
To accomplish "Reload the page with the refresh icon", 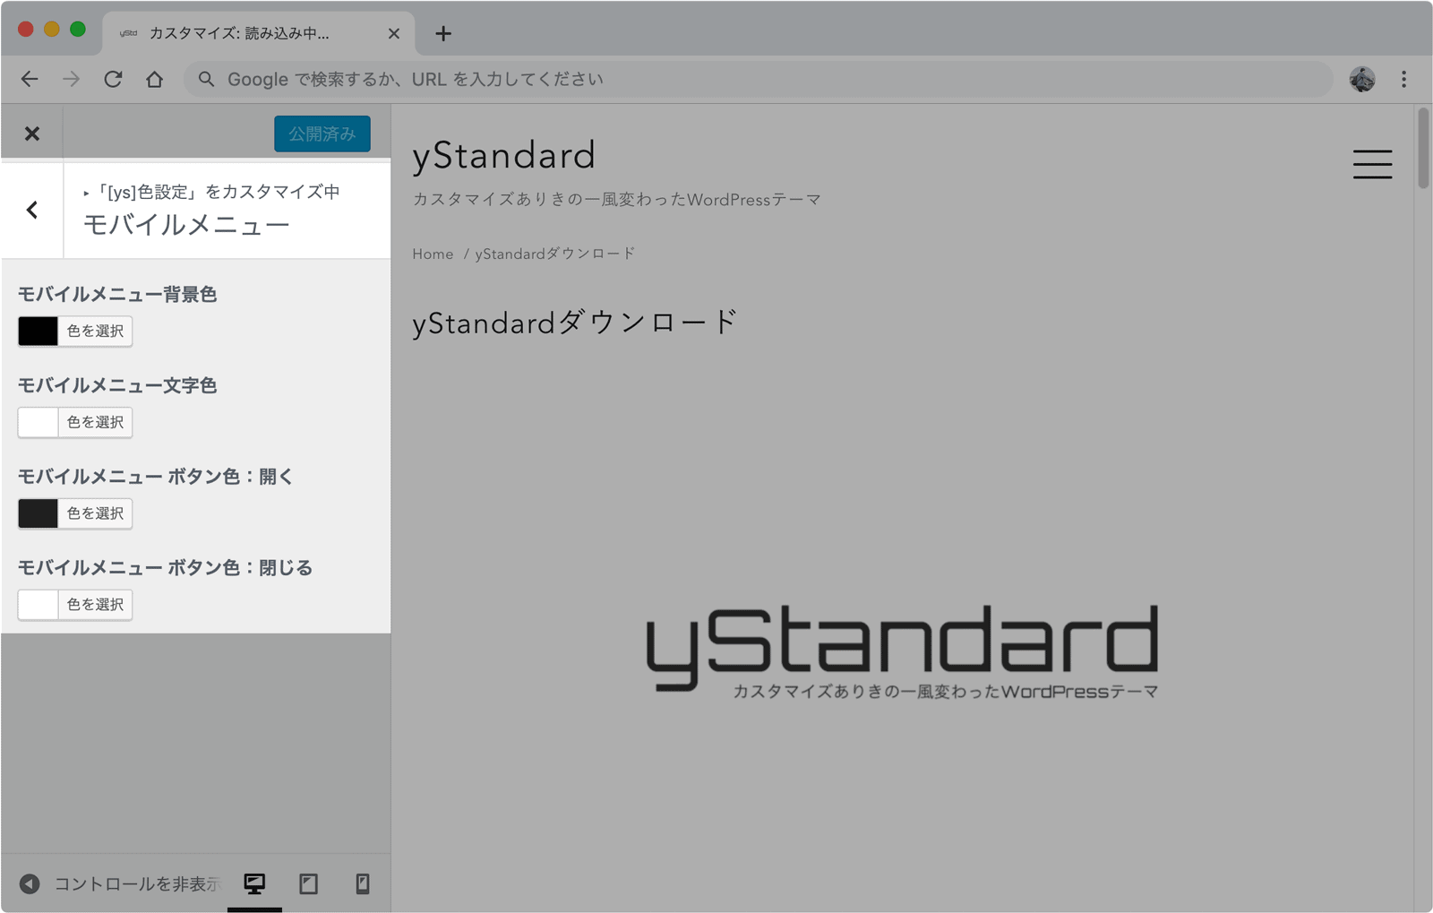I will [113, 80].
